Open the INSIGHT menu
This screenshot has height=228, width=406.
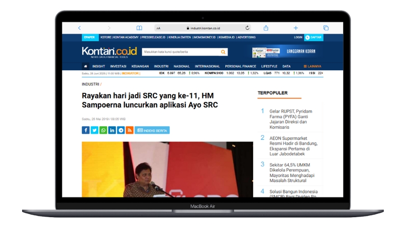[99, 66]
